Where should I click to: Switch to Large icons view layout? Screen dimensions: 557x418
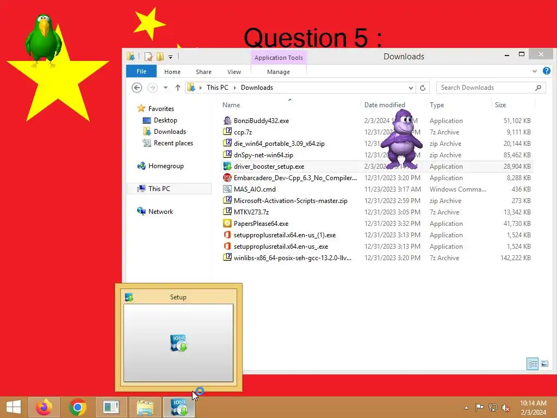[544, 364]
